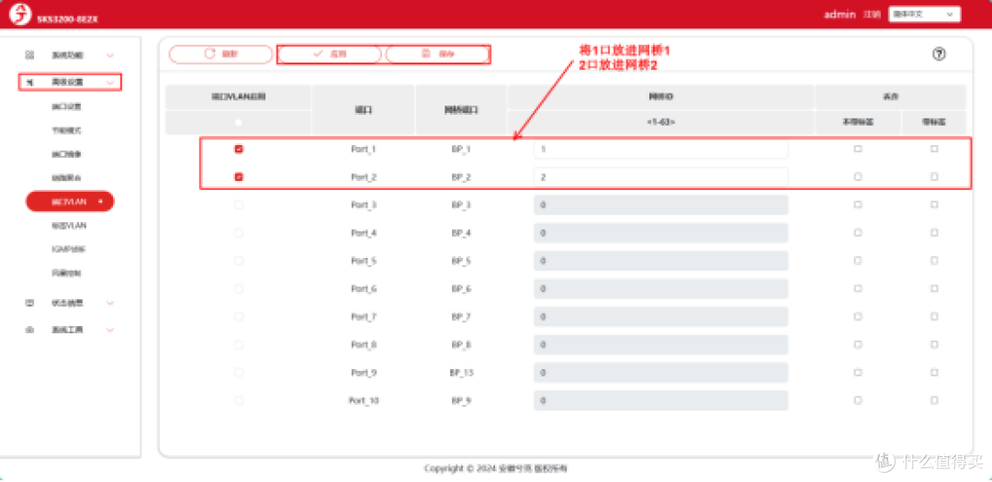
Task: Click the 刷新 refresh button
Action: [x=220, y=54]
